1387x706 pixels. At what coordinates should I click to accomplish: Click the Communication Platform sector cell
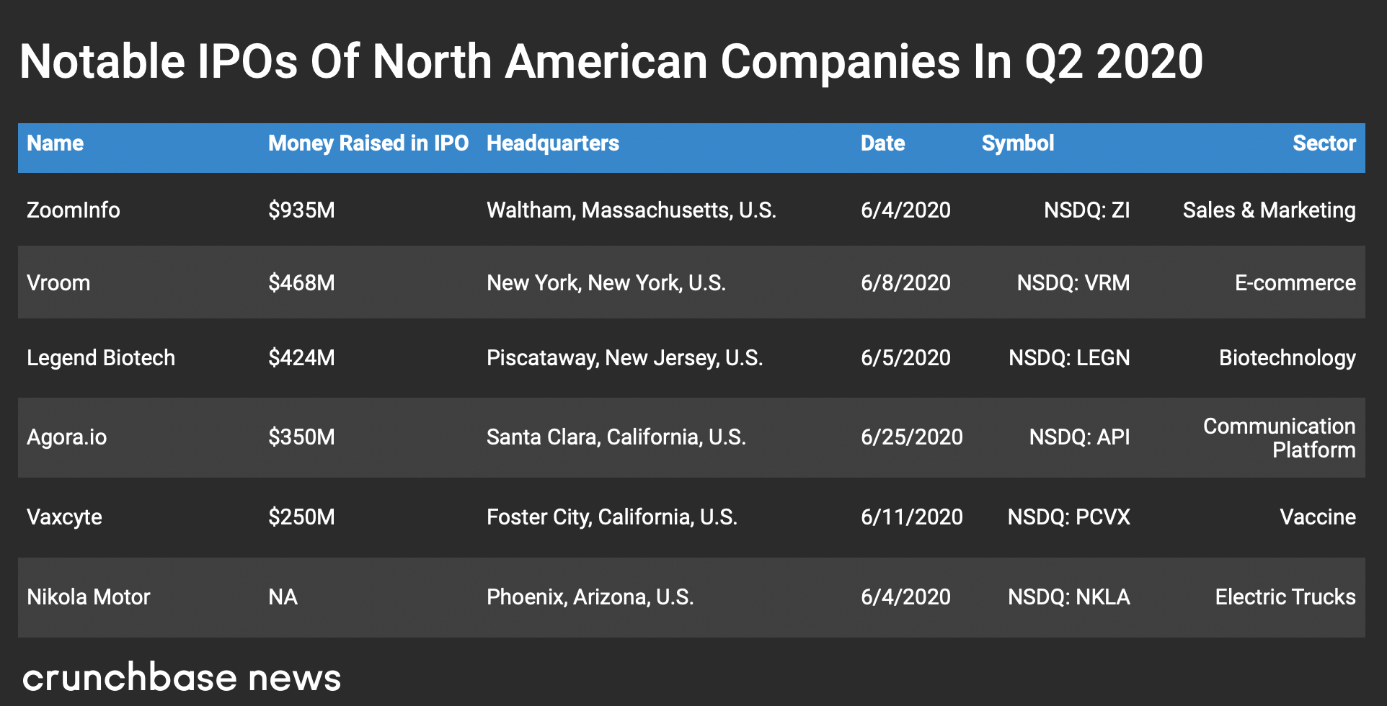tap(1279, 438)
